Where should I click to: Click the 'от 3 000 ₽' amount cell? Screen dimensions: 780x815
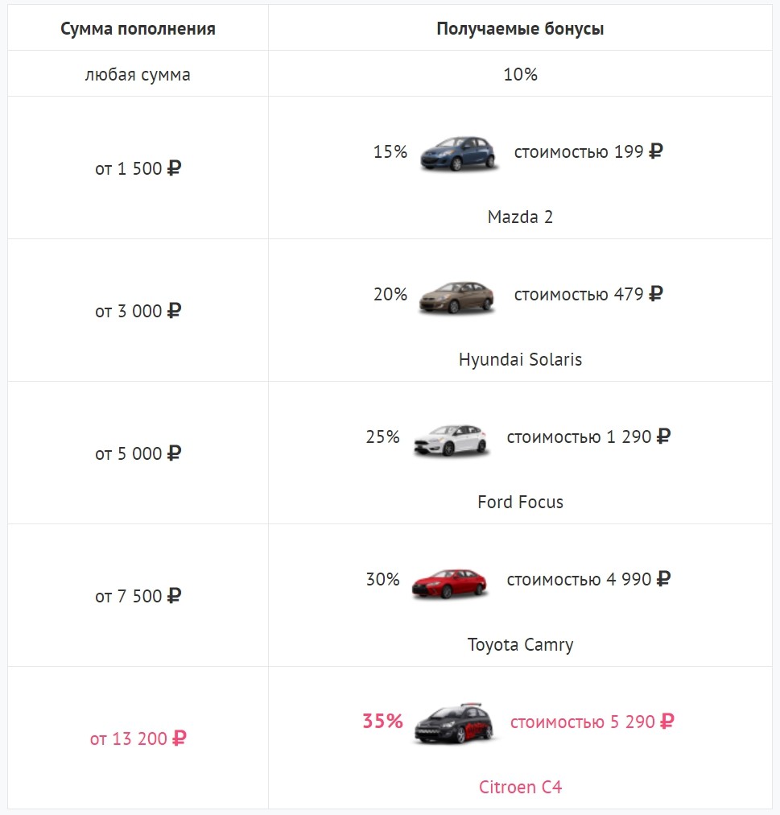pyautogui.click(x=138, y=311)
